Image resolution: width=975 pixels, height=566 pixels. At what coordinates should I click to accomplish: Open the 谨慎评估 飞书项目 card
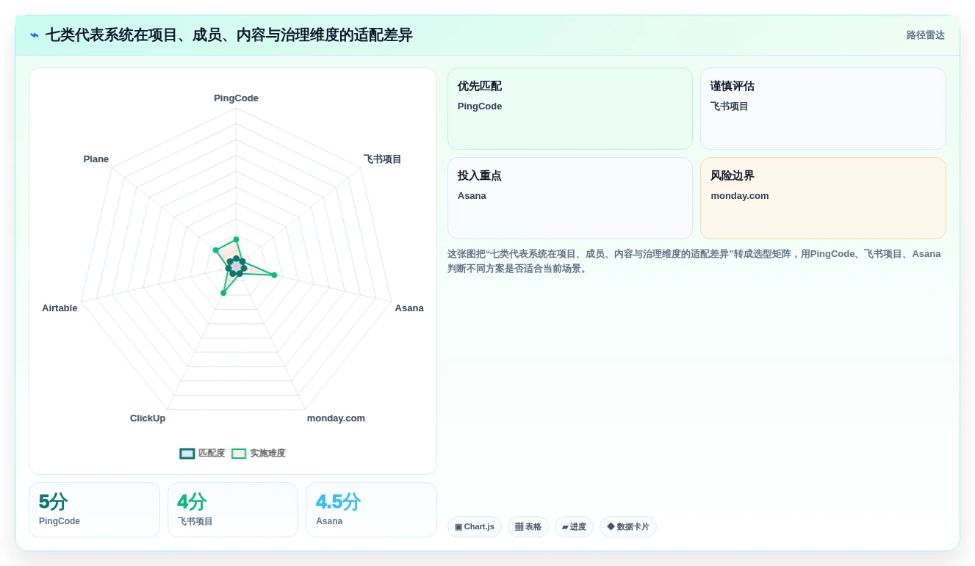pos(823,109)
